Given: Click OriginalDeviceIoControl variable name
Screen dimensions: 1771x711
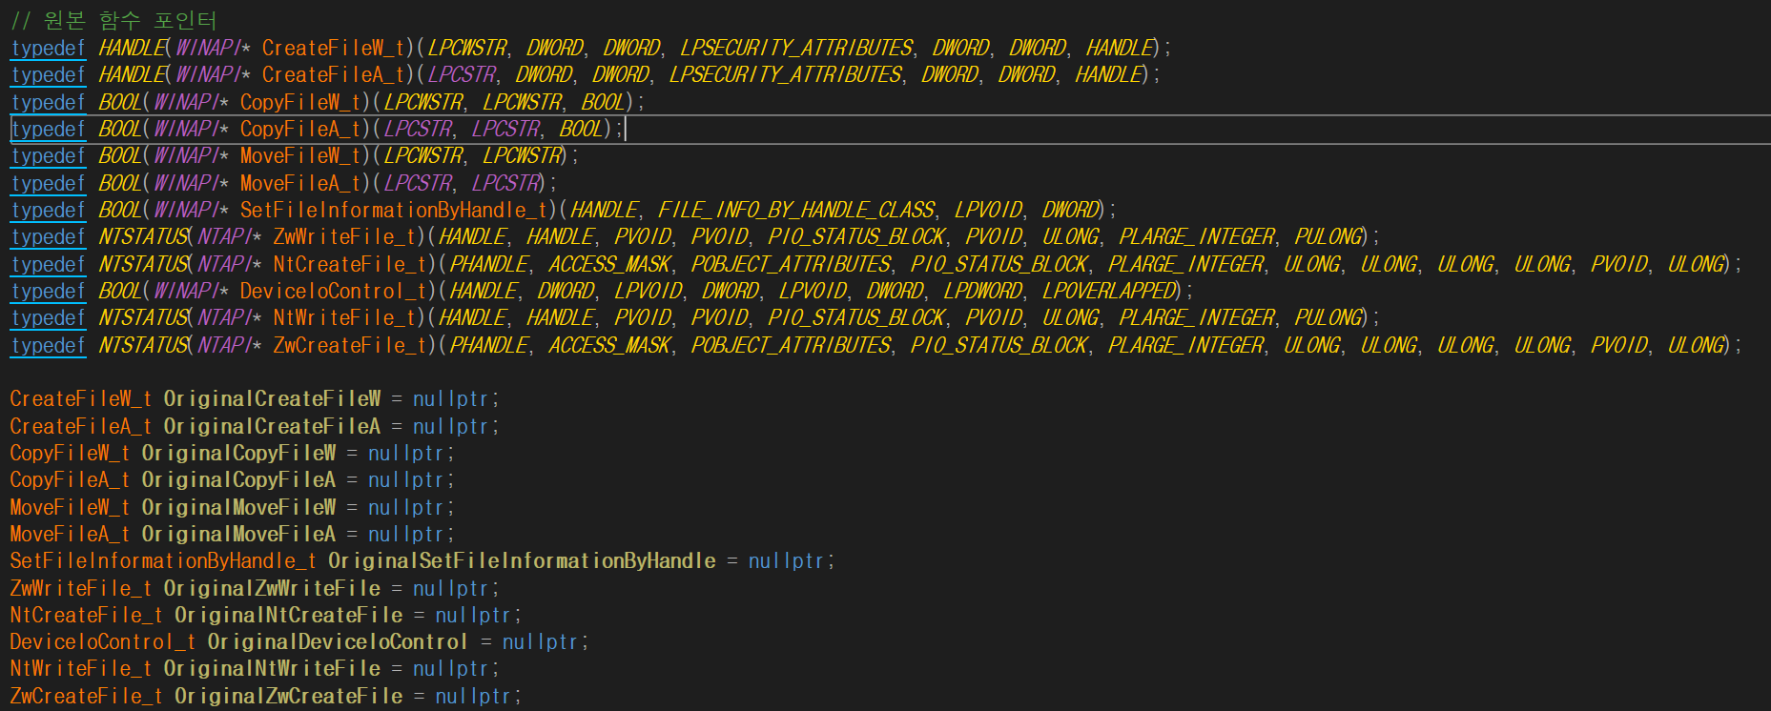Looking at the screenshot, I should [x=338, y=641].
